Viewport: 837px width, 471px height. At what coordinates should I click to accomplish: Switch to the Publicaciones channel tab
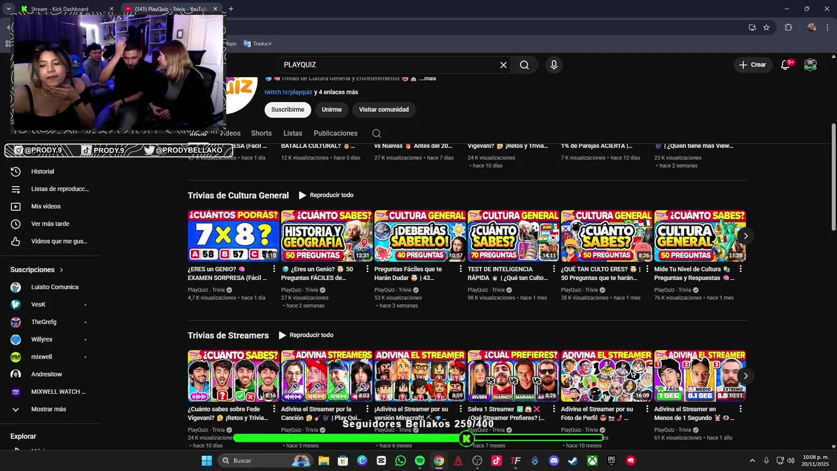point(335,133)
